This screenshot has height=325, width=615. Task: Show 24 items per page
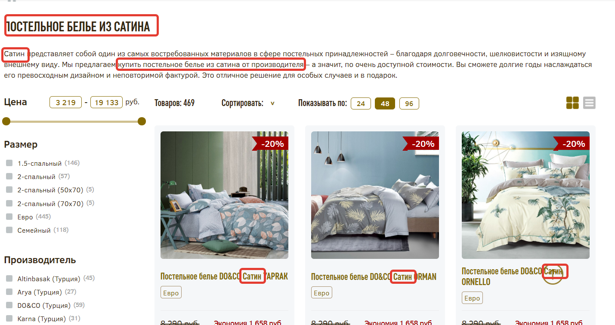pyautogui.click(x=361, y=103)
